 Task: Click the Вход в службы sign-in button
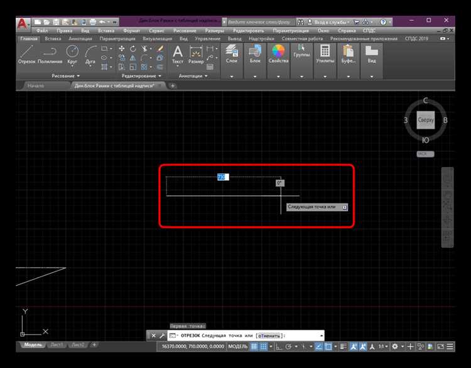(325, 21)
